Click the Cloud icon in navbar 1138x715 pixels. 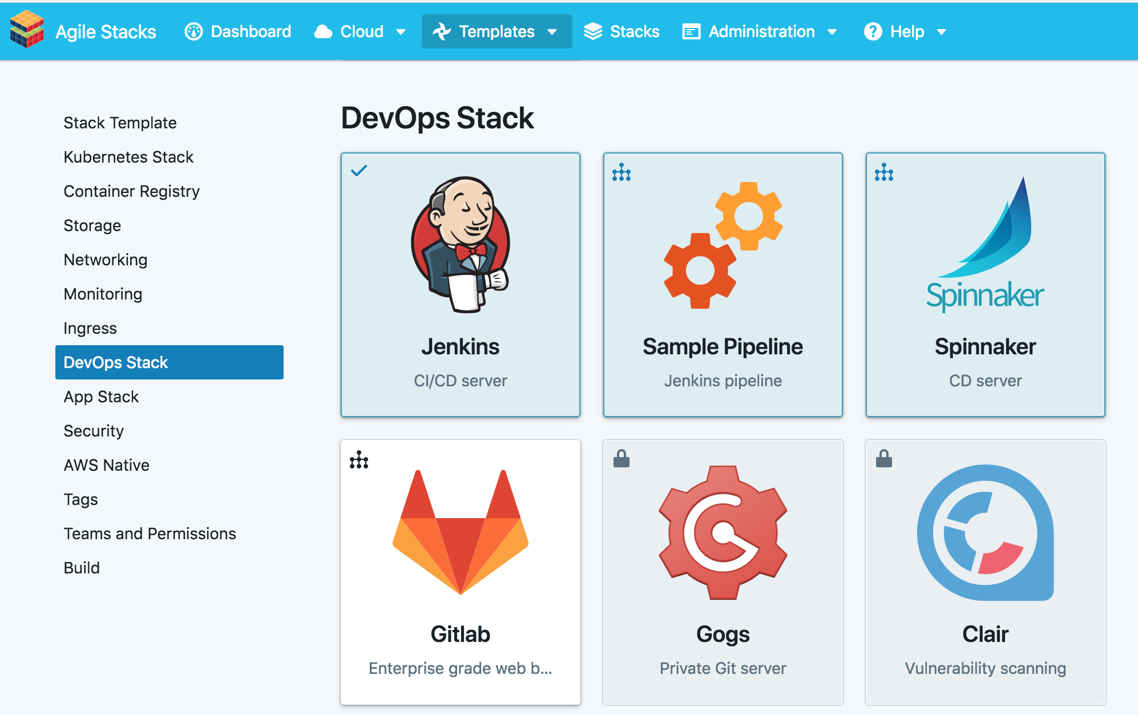323,31
